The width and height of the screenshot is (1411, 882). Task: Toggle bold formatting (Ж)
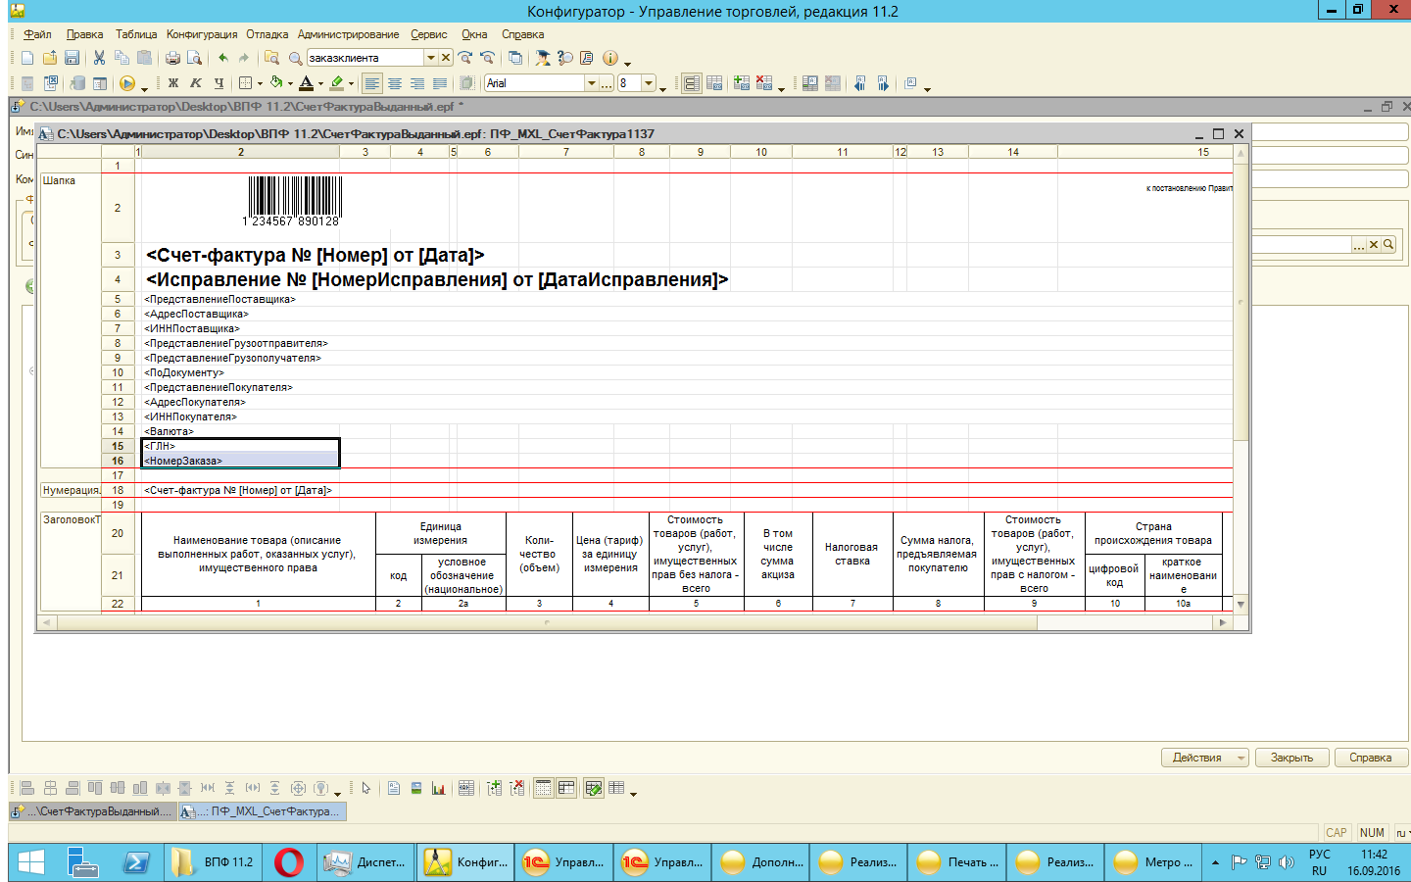pos(173,83)
